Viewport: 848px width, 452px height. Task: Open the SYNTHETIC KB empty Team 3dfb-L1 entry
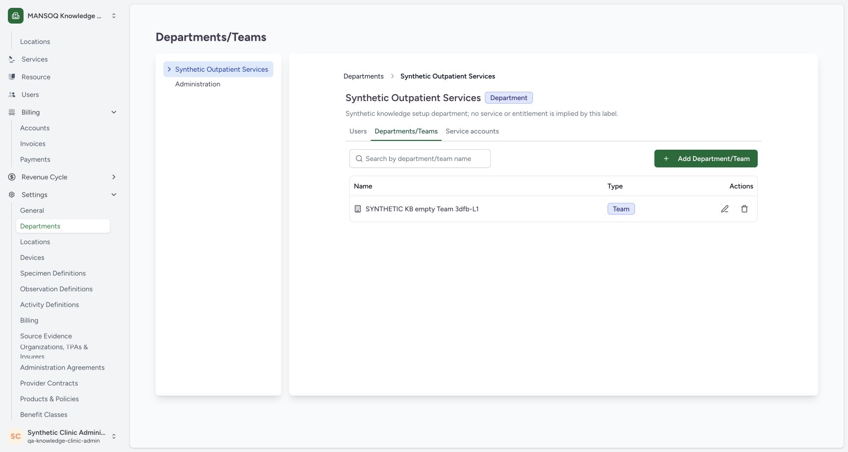click(x=422, y=209)
